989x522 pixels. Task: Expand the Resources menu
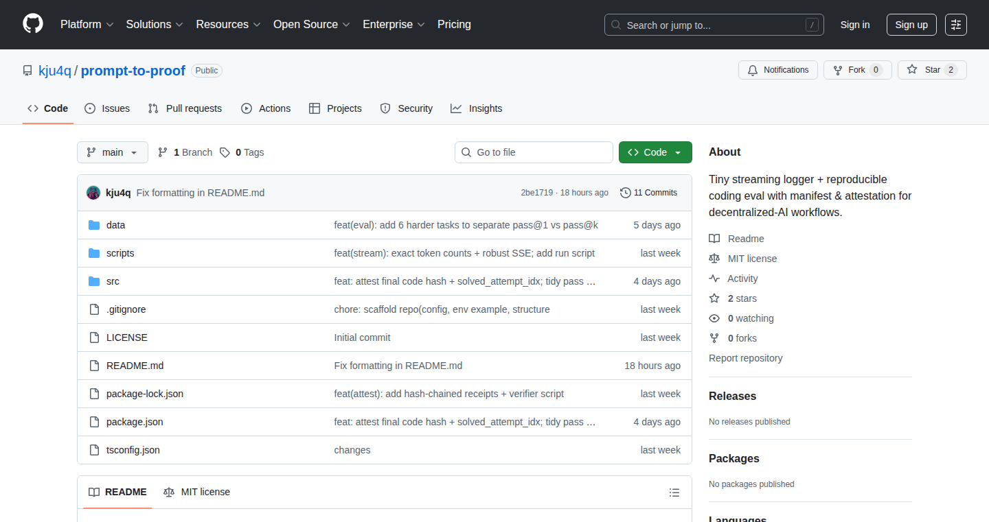[229, 24]
